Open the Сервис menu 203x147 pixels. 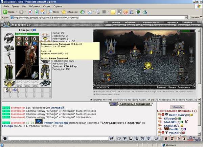click(x=47, y=6)
